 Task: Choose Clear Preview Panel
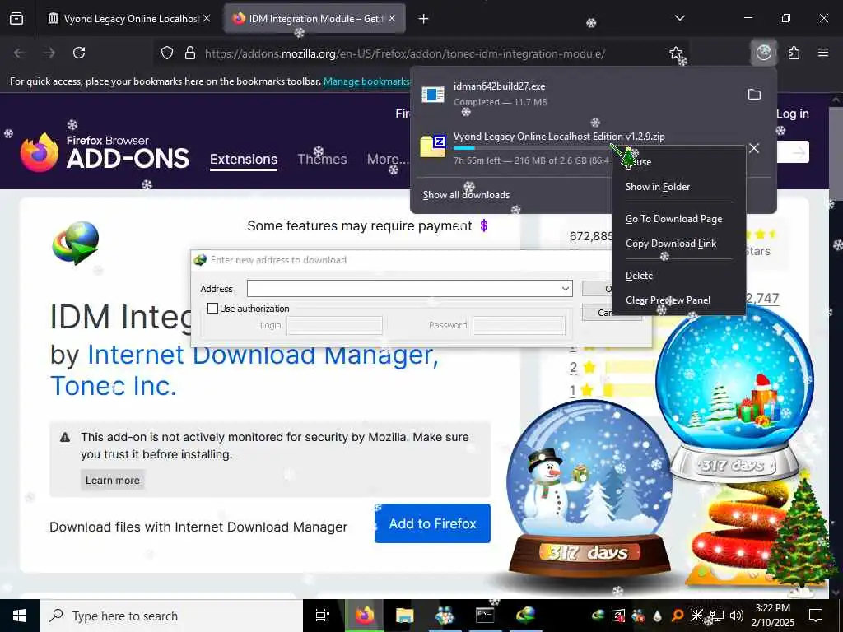(668, 300)
